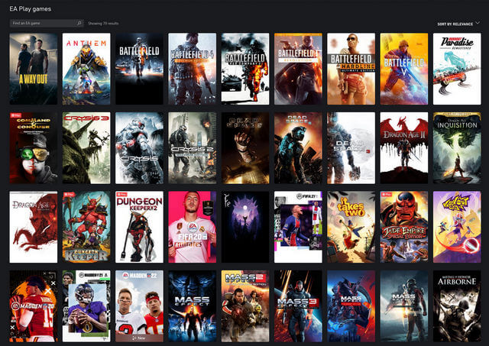Open Mass Effect Andromeda cover
489x346 pixels.
404,306
